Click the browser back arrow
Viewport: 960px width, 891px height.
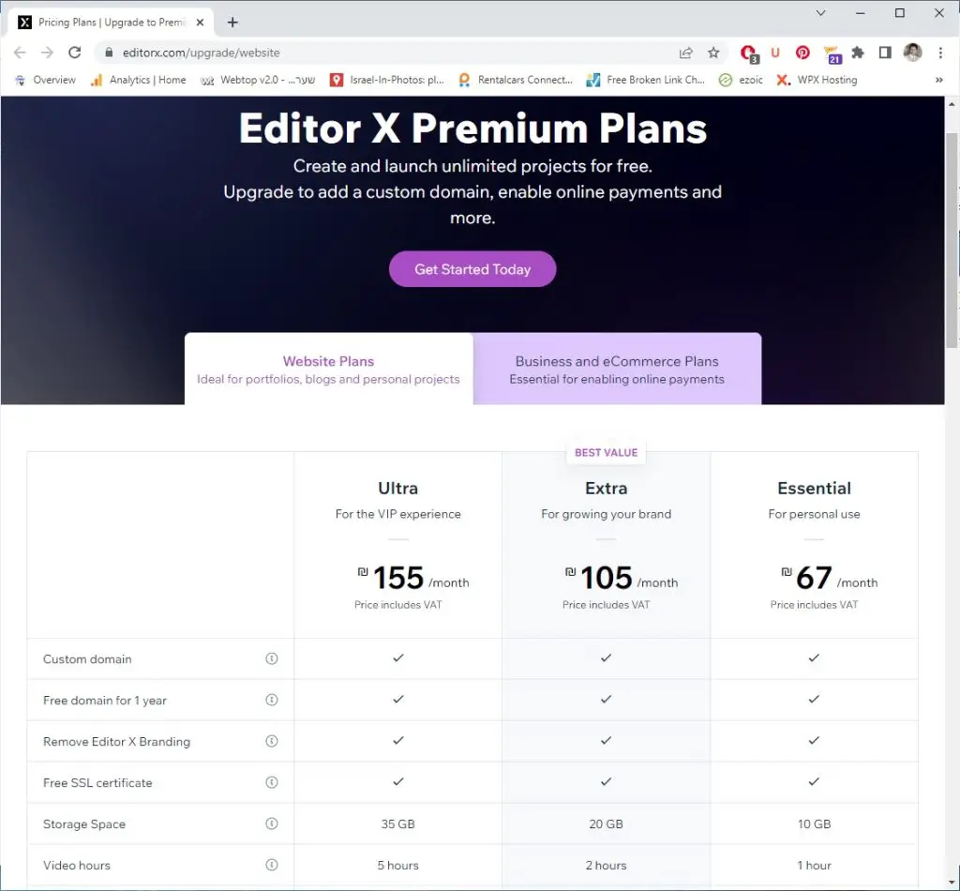point(21,53)
